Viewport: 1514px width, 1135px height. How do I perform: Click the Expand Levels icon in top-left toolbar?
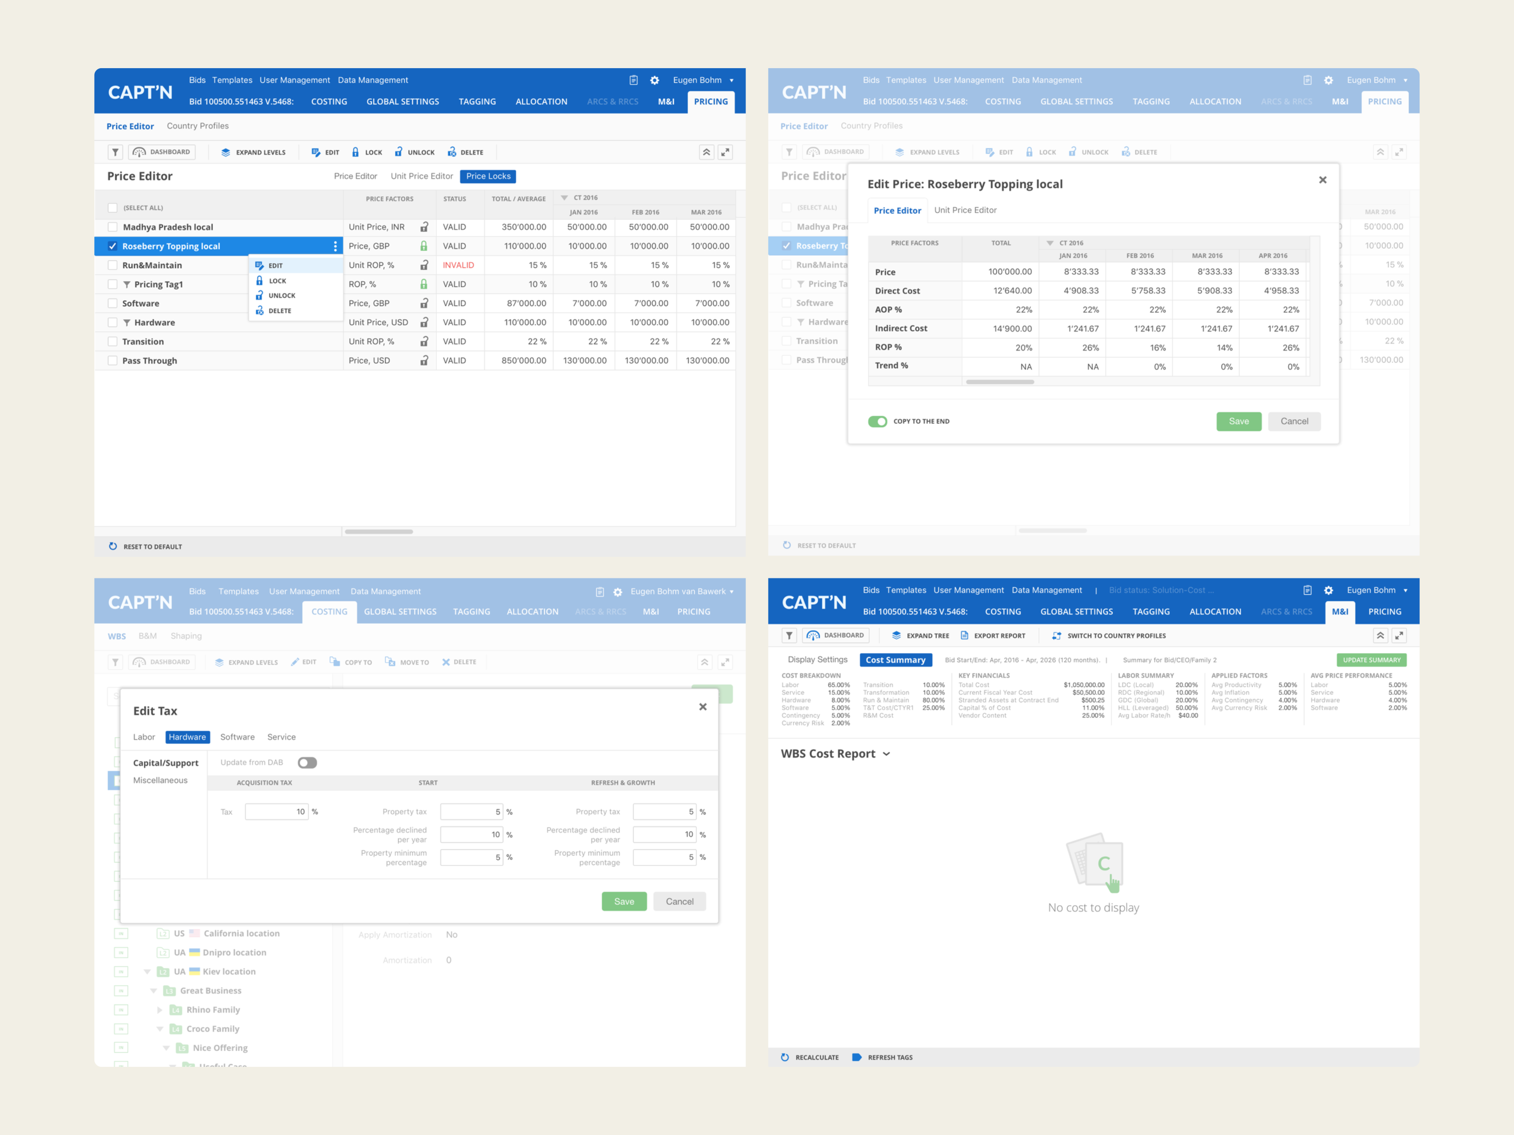coord(225,152)
